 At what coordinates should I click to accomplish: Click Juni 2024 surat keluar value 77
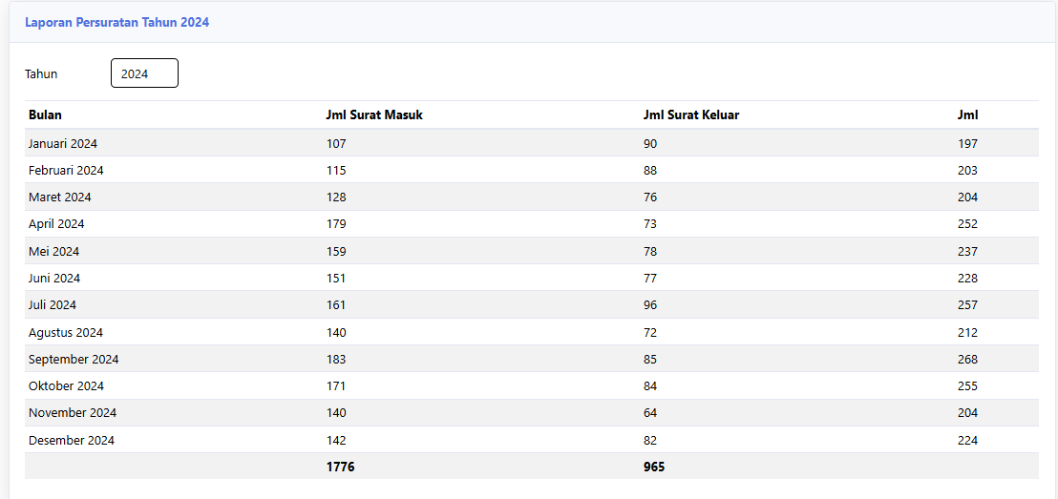[x=649, y=278]
